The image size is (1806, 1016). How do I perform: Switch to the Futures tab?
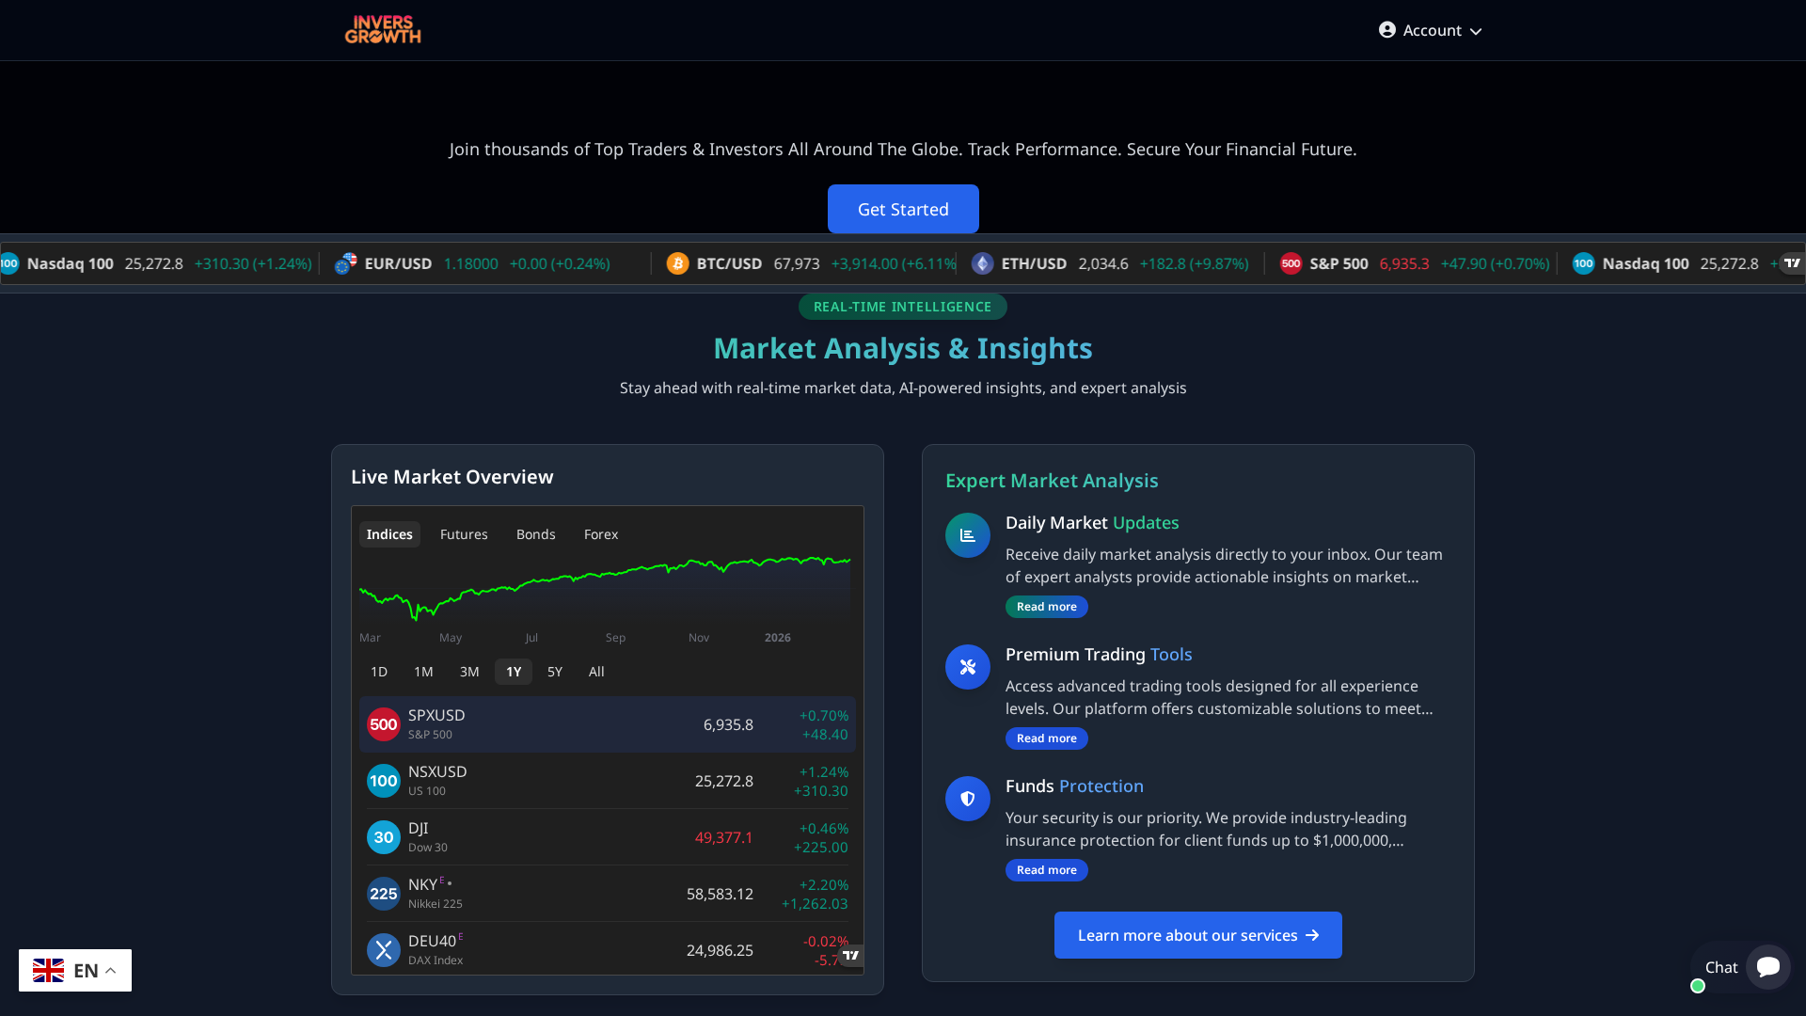(x=464, y=533)
